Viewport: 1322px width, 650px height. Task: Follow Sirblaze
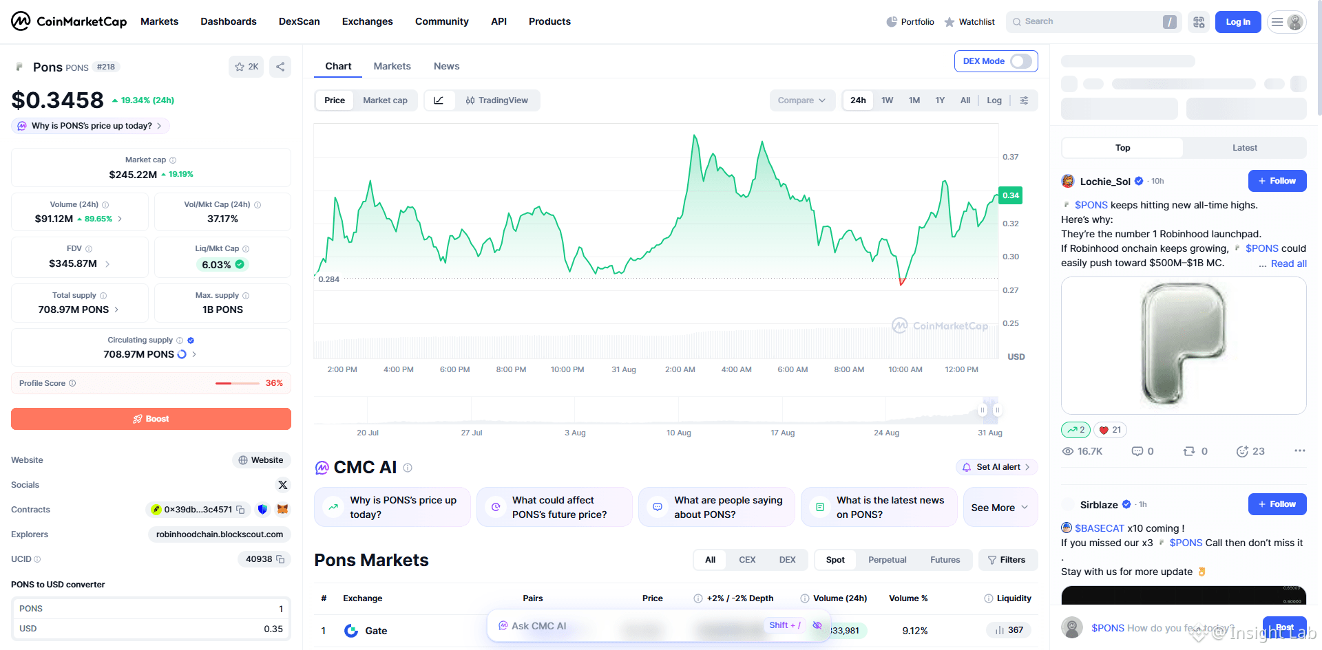1277,504
